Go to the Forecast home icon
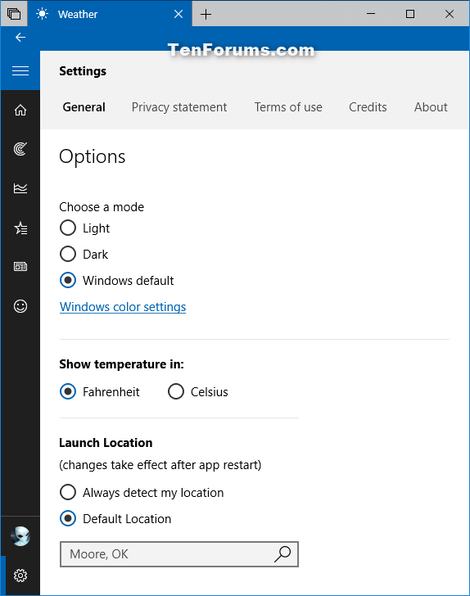 [x=20, y=110]
